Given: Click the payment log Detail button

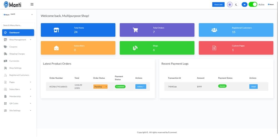Looking at the screenshot, I should [253, 87].
